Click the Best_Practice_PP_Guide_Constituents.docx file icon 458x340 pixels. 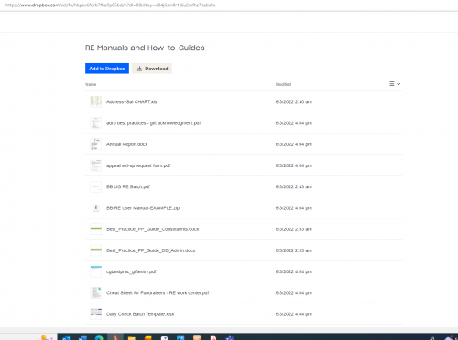pyautogui.click(x=95, y=229)
